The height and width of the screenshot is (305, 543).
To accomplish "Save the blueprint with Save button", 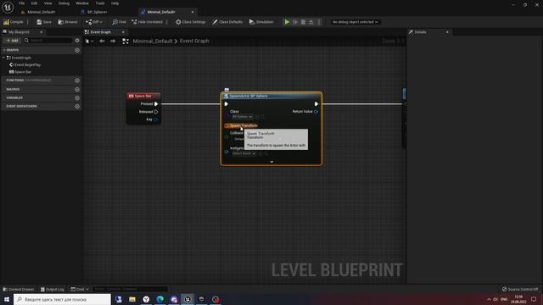I will [44, 22].
